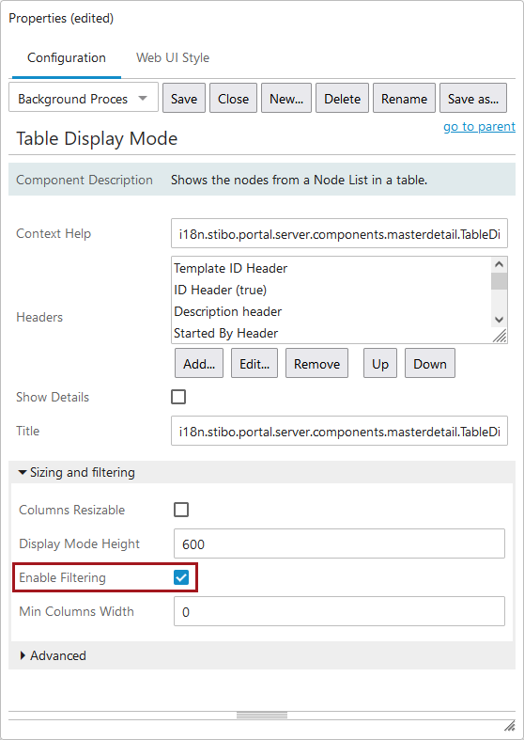This screenshot has width=524, height=740.
Task: Move the header Up with the Up button
Action: [x=380, y=364]
